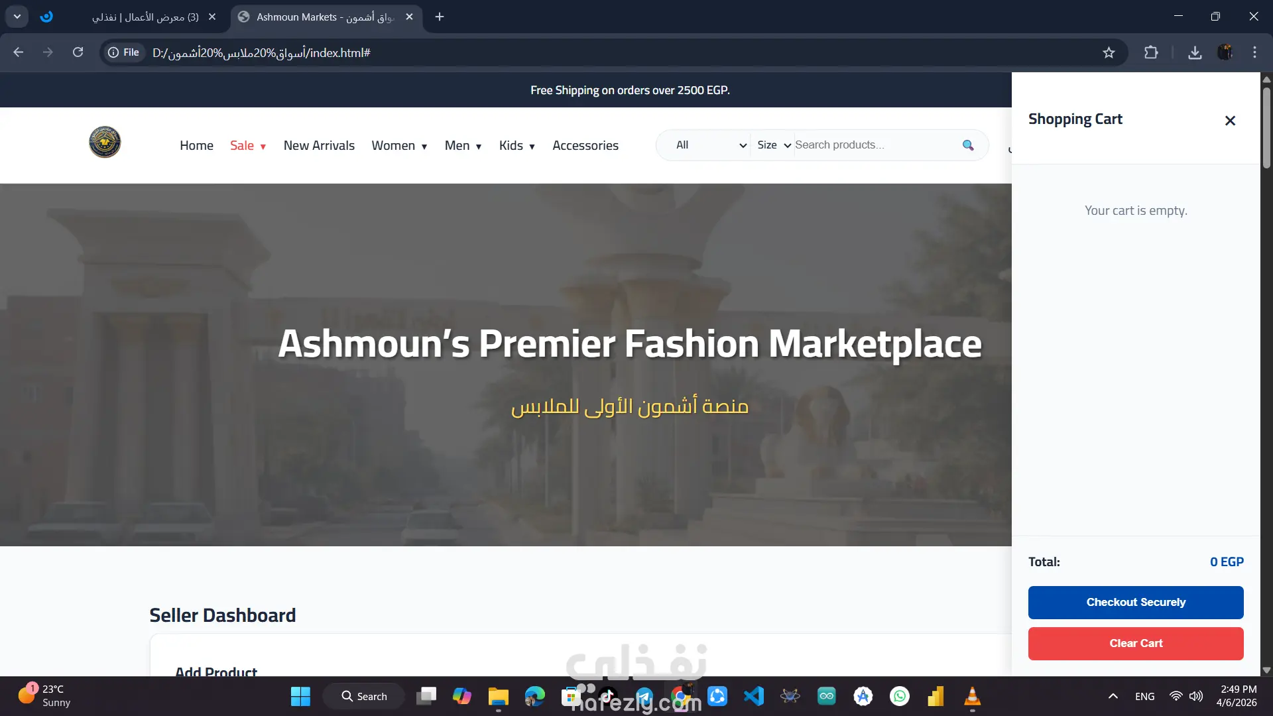
Task: Open Visual Studio Code from taskbar
Action: tap(754, 696)
